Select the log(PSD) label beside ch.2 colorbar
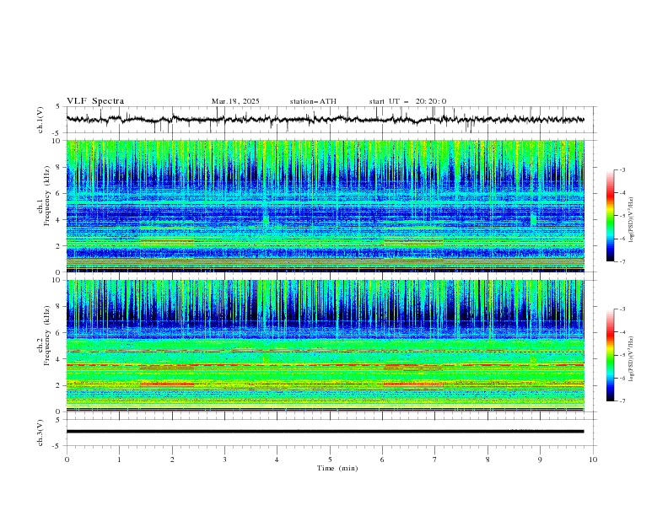The image size is (668, 516). (632, 359)
